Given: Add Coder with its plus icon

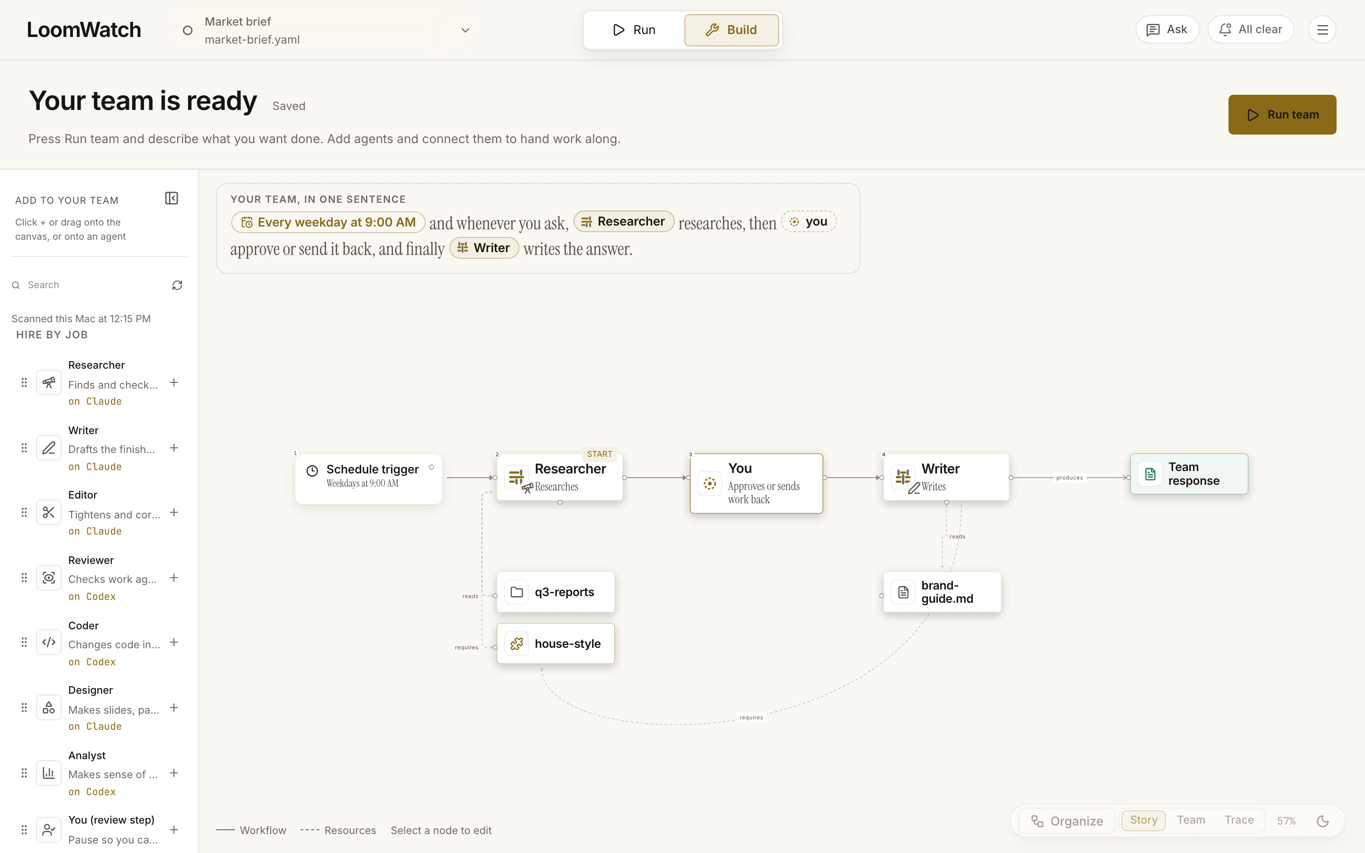Looking at the screenshot, I should pos(174,642).
